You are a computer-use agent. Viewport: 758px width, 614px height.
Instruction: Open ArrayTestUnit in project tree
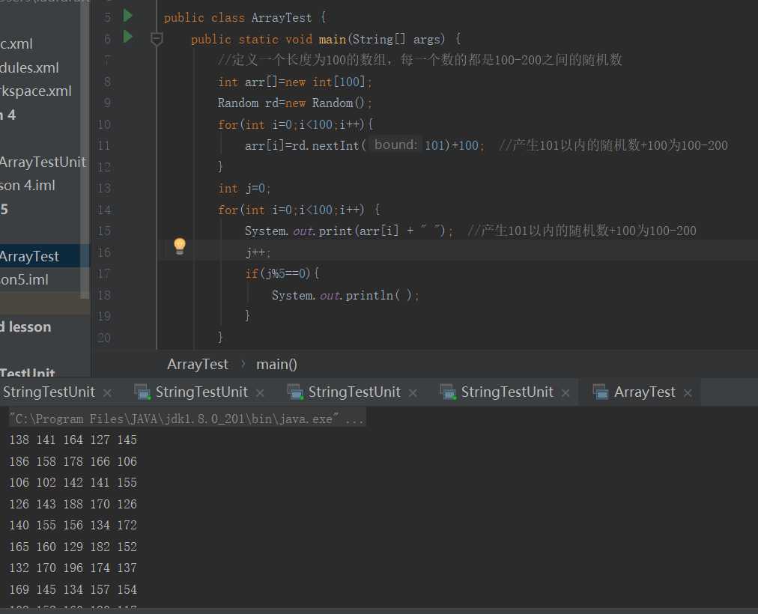click(x=43, y=162)
